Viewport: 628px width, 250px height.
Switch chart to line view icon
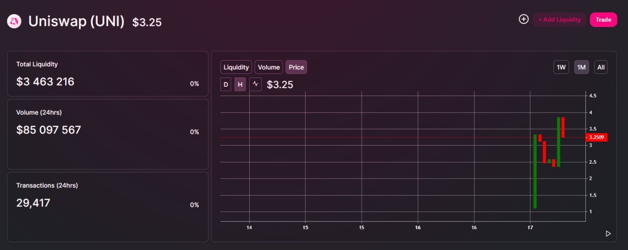[x=255, y=84]
